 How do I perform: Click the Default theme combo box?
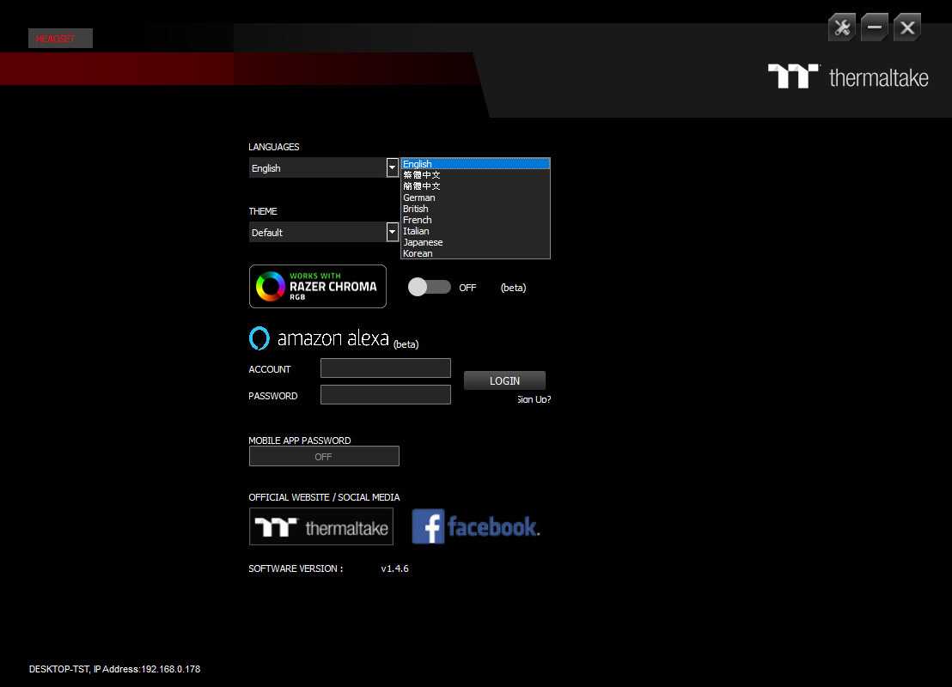pos(317,232)
